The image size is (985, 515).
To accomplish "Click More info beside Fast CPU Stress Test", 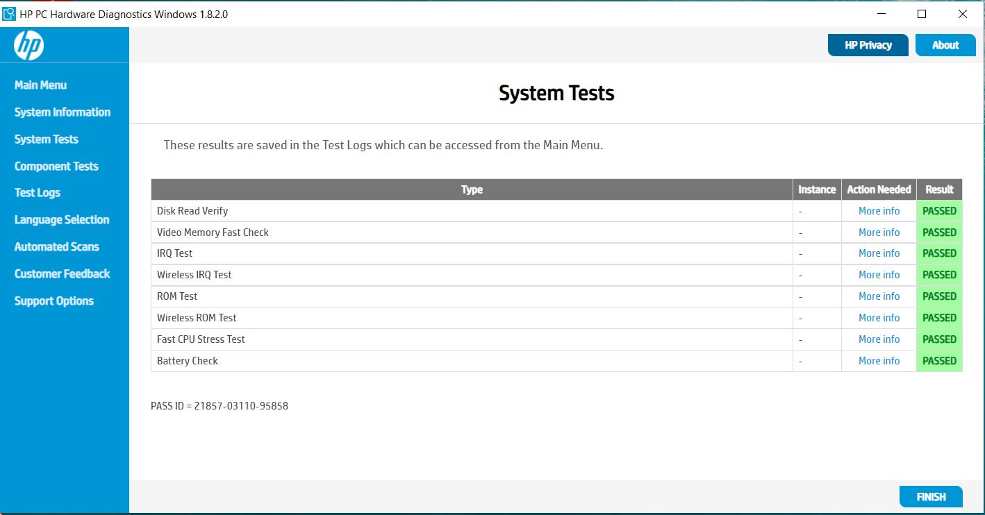I will [878, 339].
